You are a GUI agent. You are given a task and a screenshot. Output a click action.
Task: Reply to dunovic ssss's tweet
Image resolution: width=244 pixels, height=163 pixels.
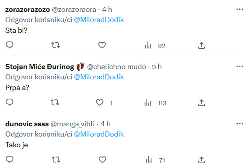click(x=9, y=159)
